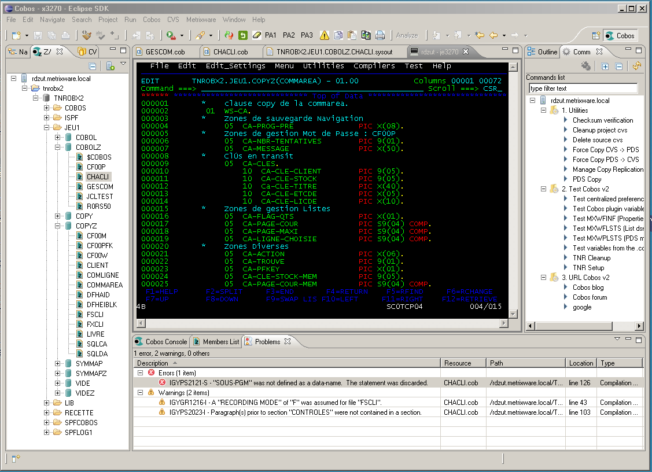Expand the COBOL dataset node
The image size is (652, 472).
point(57,137)
